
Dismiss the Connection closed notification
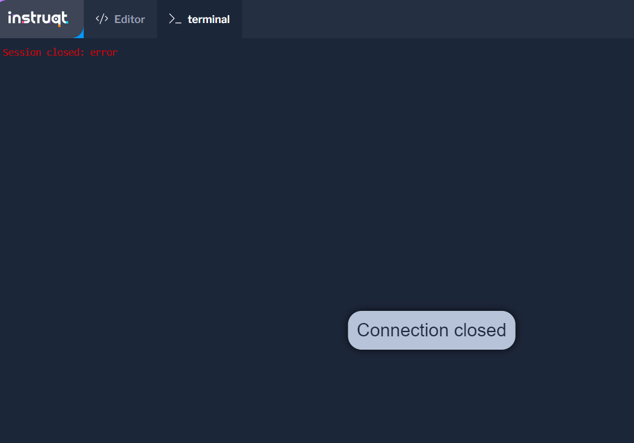click(x=431, y=330)
